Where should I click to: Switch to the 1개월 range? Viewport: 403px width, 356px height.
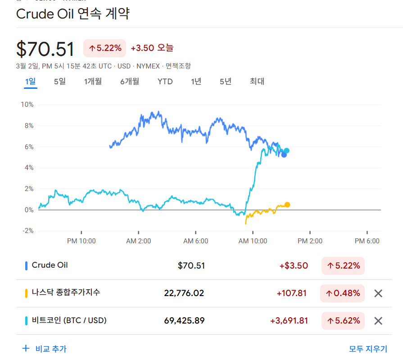(x=93, y=82)
